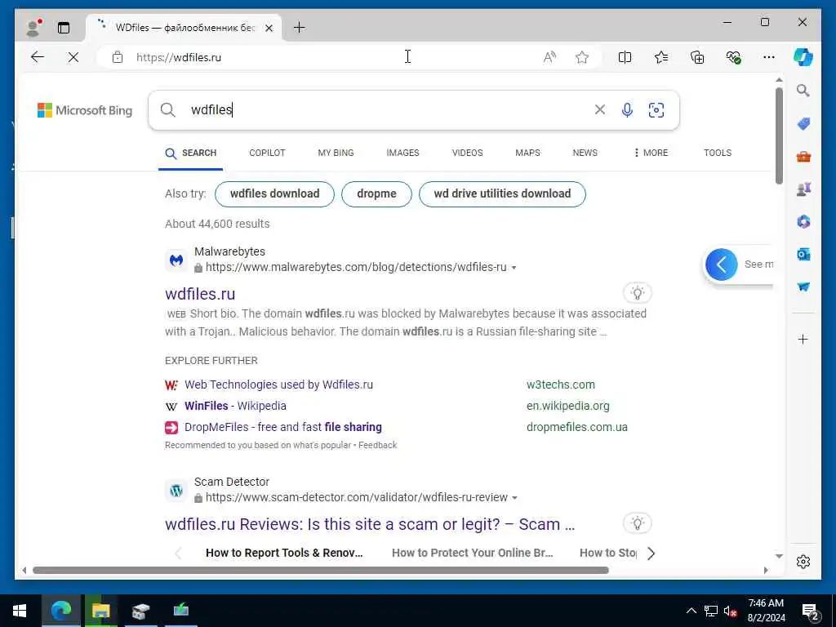Image resolution: width=836 pixels, height=627 pixels.
Task: Open the Windows Start menu
Action: pos(20,611)
